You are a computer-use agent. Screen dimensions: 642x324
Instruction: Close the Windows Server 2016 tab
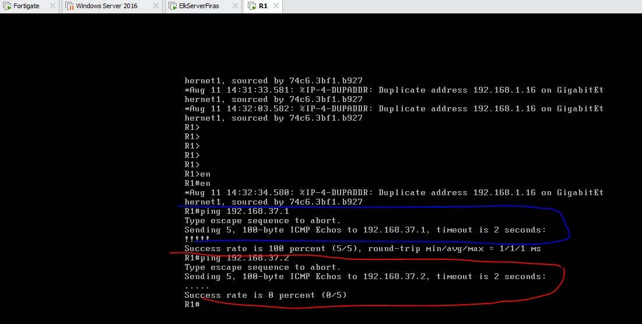tap(156, 6)
